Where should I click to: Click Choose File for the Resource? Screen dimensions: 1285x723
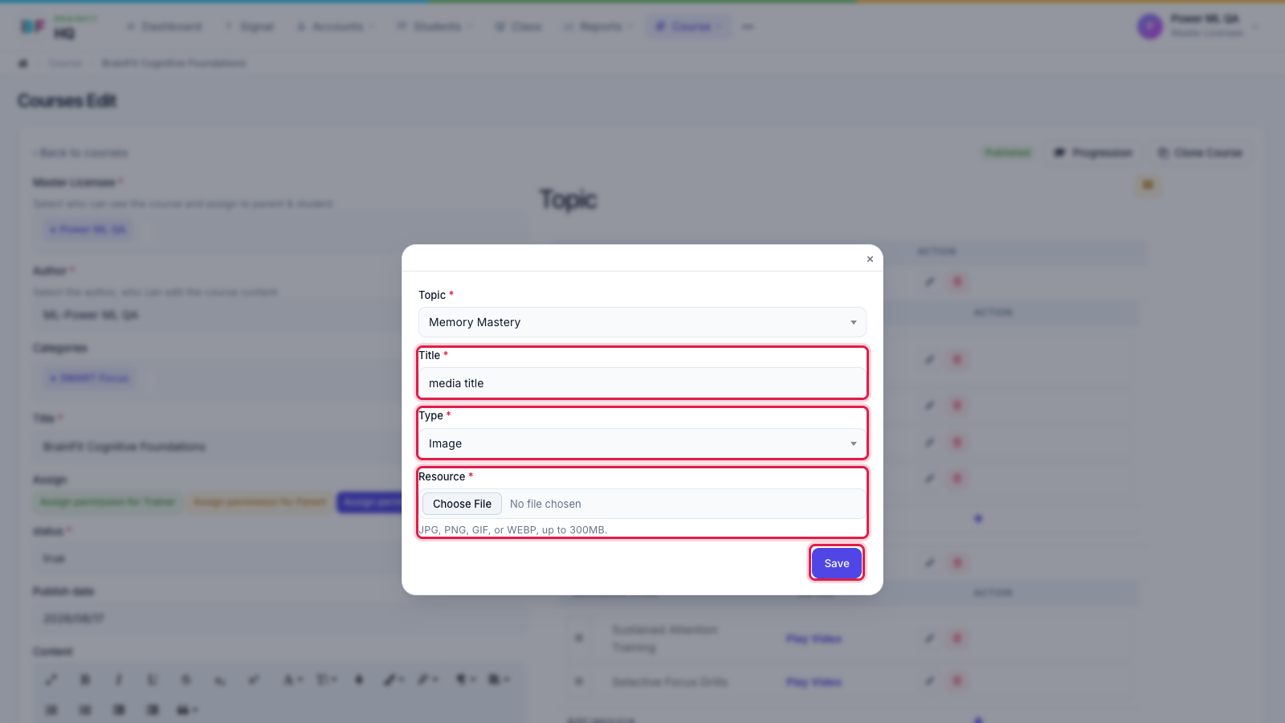coord(462,504)
